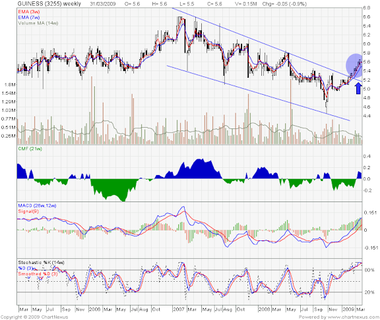Click the '2008' year label on the time axis
This screenshot has width=380, height=320.
pyautogui.click(x=264, y=309)
